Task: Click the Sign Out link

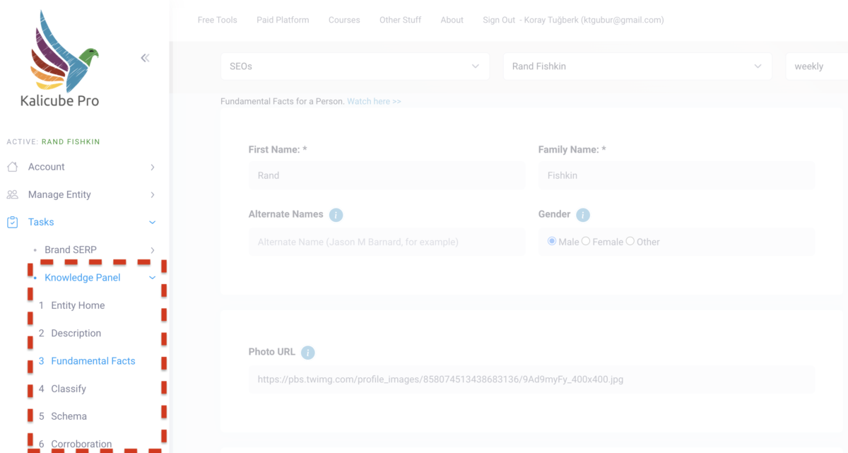Action: (499, 20)
